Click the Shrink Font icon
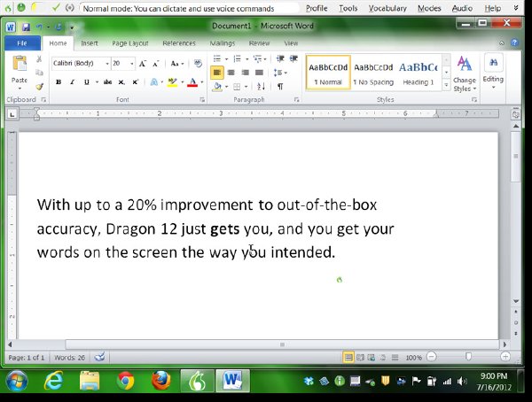Viewport: 532px width, 402px height. click(156, 64)
